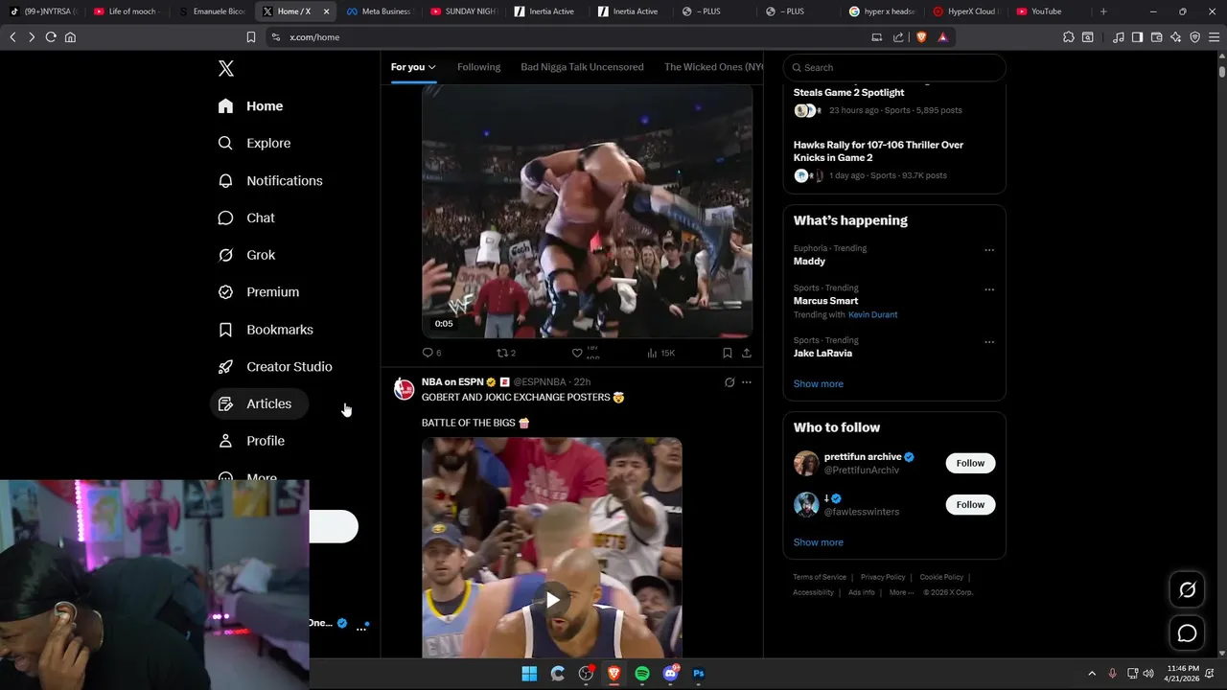1227x690 pixels.
Task: Open the playlist music note icon
Action: point(1119,37)
